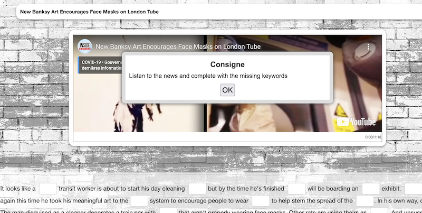Click the blank before 'exhibit.'
422x213 pixels.
pyautogui.click(x=371, y=189)
